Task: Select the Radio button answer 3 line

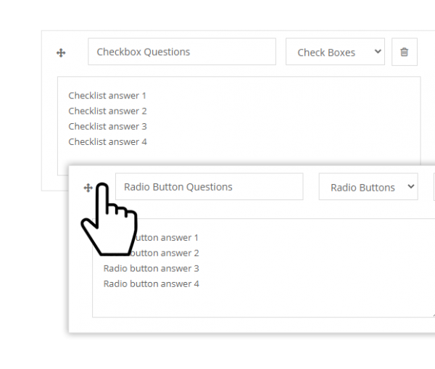Action: [151, 268]
